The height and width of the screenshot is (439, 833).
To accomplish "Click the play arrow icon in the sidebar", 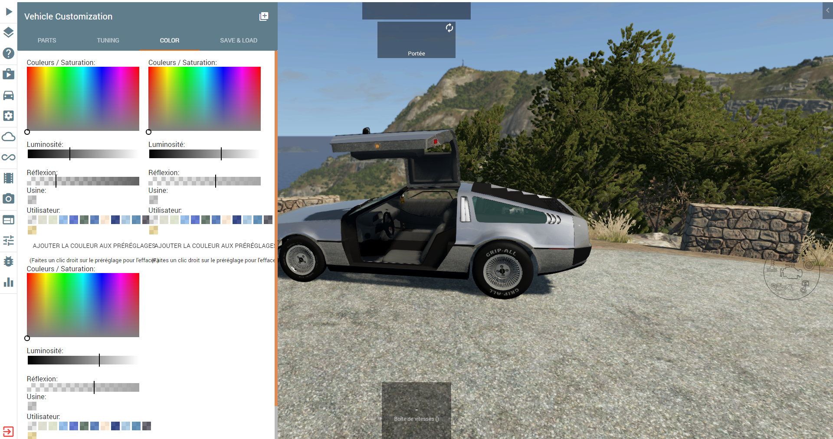I will point(8,12).
